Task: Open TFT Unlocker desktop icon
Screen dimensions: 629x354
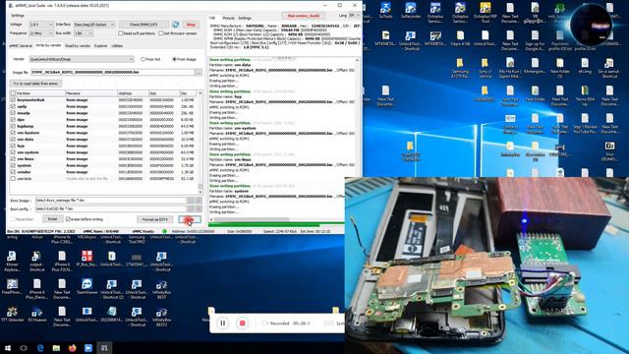Action: pos(12,315)
